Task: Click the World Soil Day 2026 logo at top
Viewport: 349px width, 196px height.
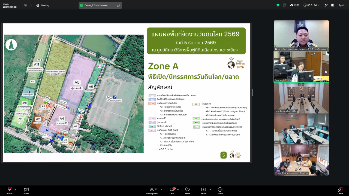Action: pos(236,63)
